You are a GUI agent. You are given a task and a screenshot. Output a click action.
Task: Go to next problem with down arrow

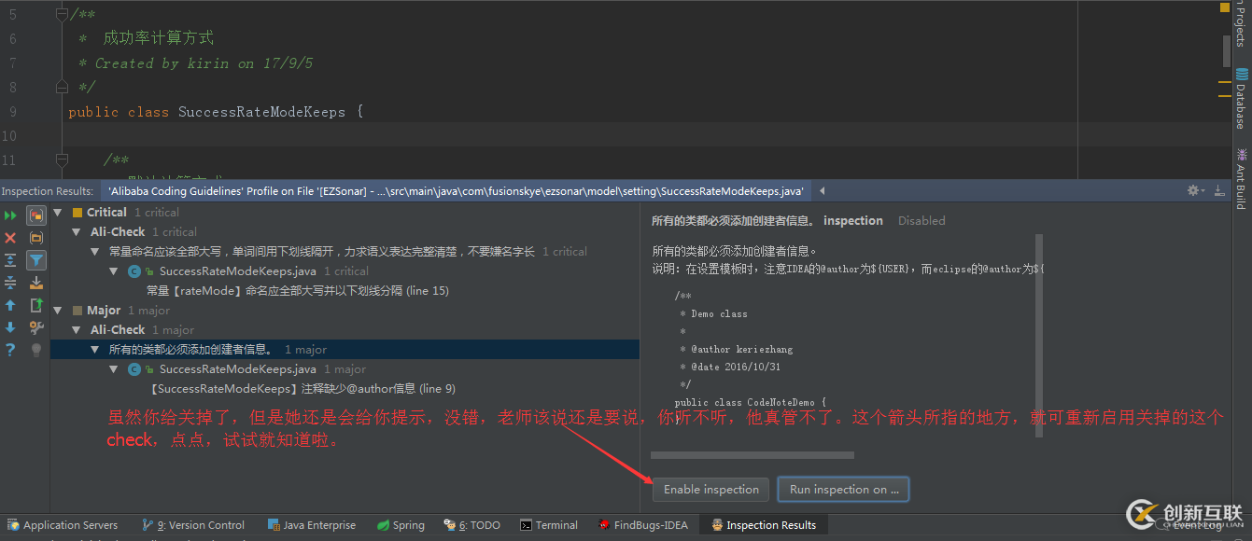point(10,327)
